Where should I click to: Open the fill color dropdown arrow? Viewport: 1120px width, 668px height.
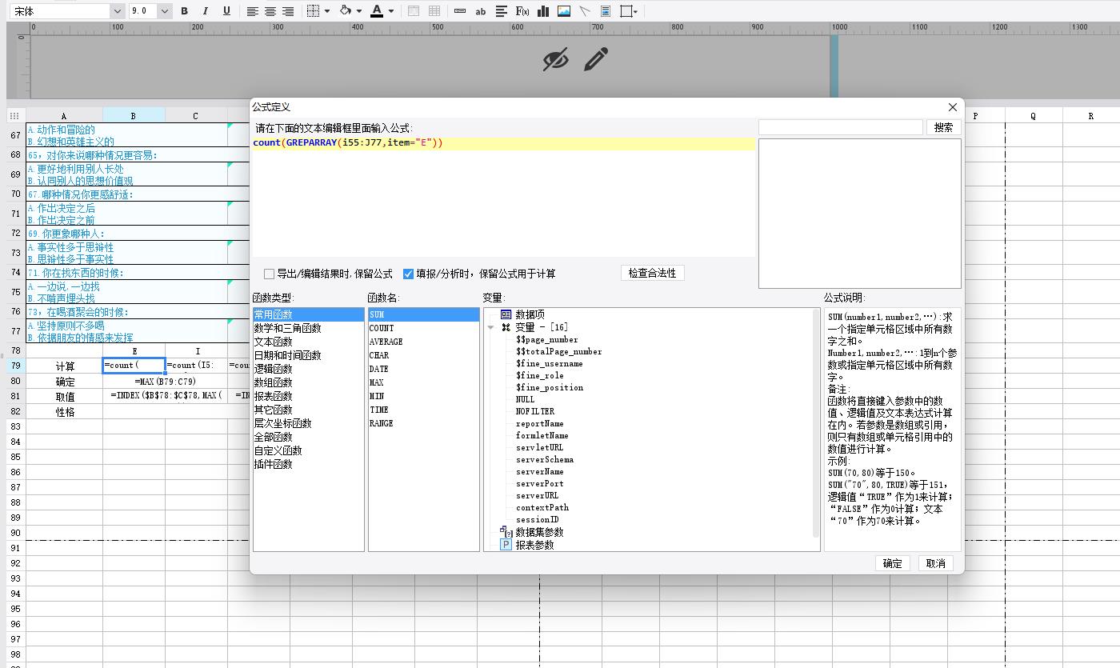[x=358, y=11]
